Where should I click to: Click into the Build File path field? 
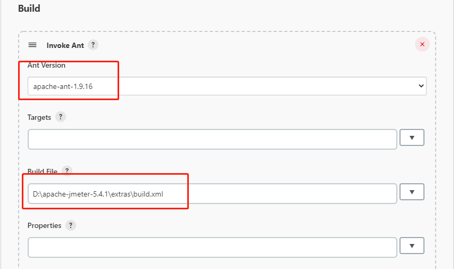212,194
